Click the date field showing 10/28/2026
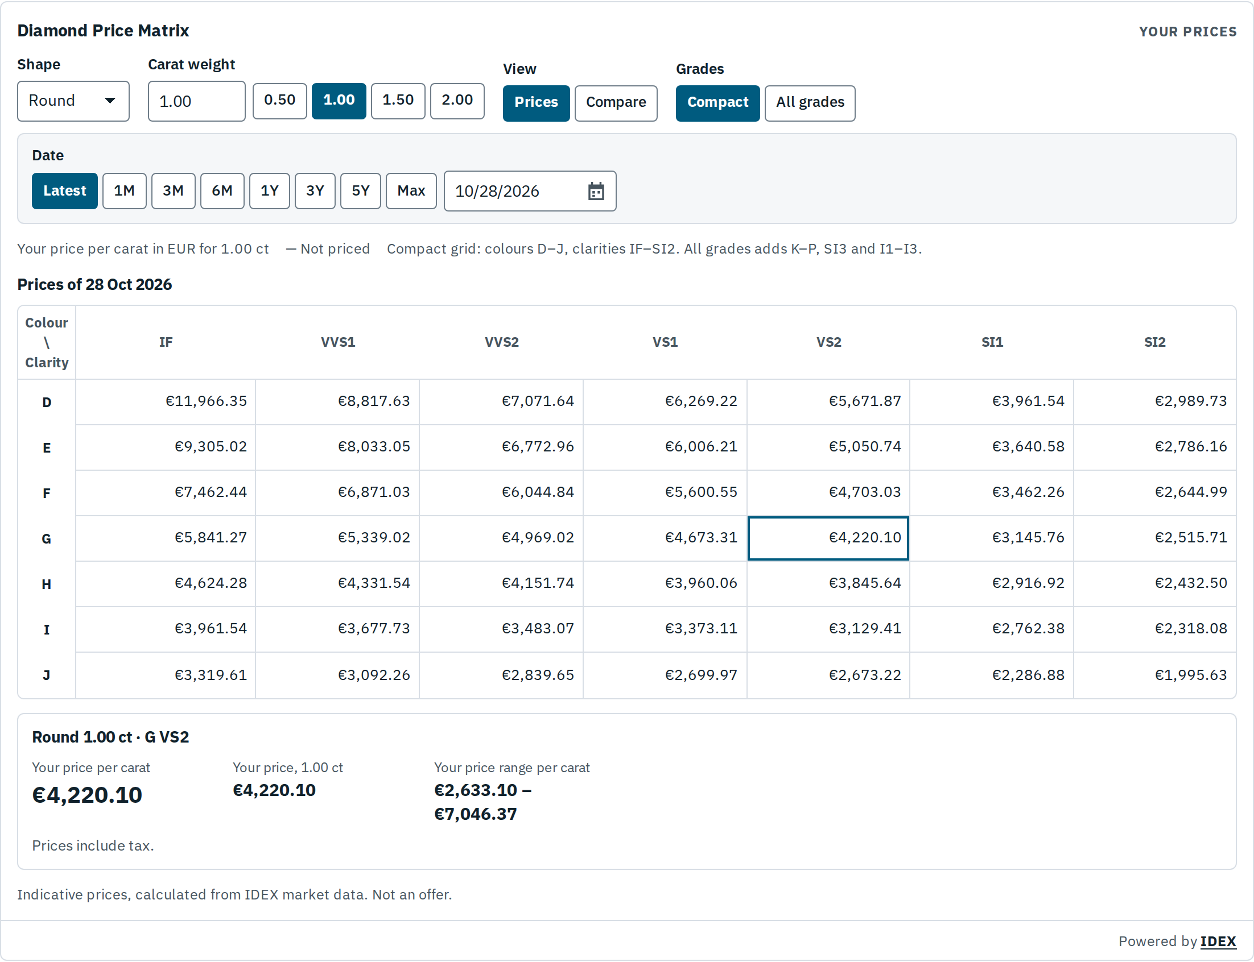The height and width of the screenshot is (962, 1254). pyautogui.click(x=530, y=190)
